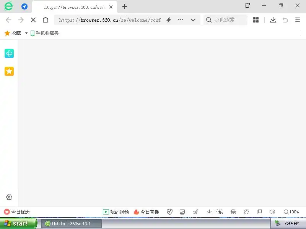Toggle the incognito glasses icon
306x229 pixels.
click(233, 212)
